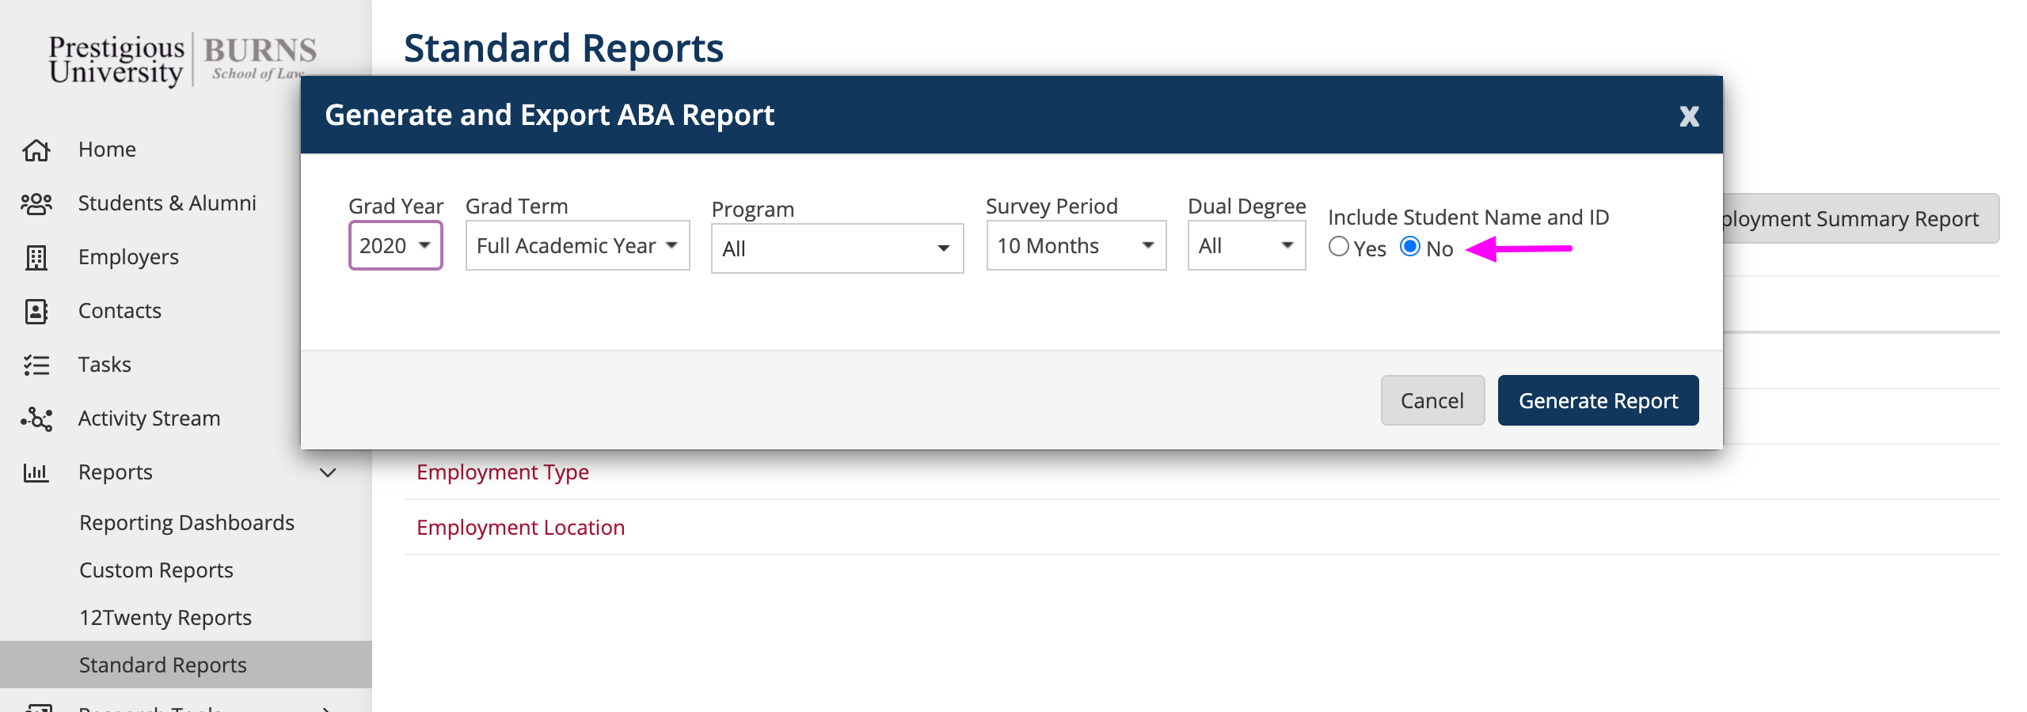Select the No radio button
This screenshot has width=2027, height=712.
click(x=1409, y=247)
